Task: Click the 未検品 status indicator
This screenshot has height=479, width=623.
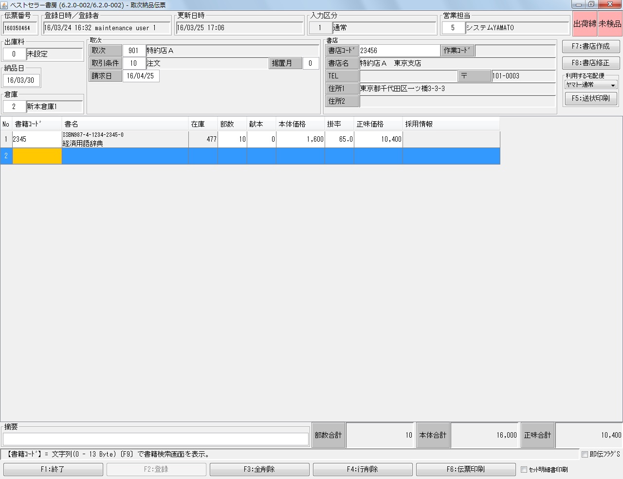Action: (x=610, y=24)
